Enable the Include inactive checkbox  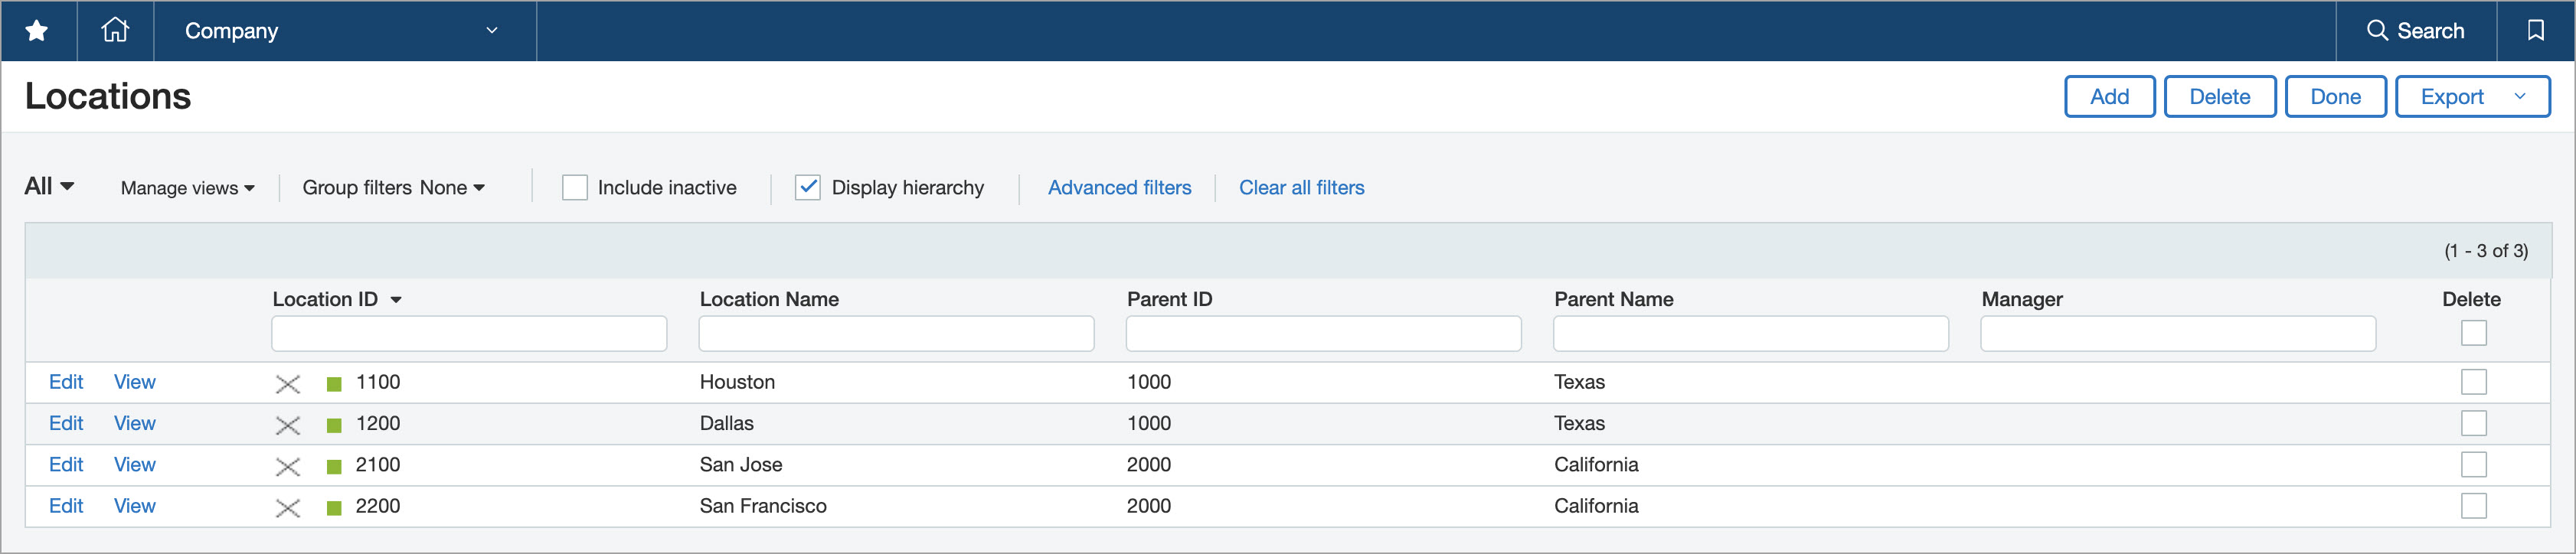coord(575,187)
